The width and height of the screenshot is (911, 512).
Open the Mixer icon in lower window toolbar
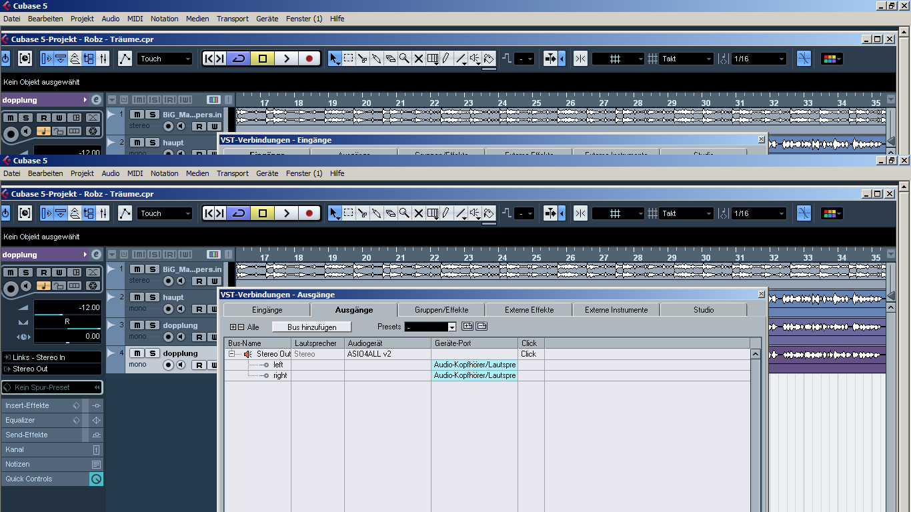[x=103, y=213]
